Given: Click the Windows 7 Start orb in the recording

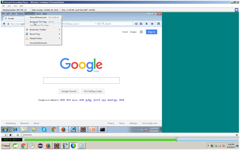Looking at the screenshot, I should pyautogui.click(x=5, y=129).
